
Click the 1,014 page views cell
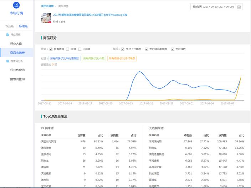[x=115, y=141]
